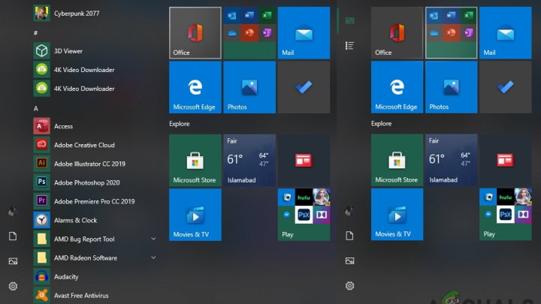Open OneDrive in Office folder of tiles-only menu
This screenshot has height=304, width=541.
(434, 33)
